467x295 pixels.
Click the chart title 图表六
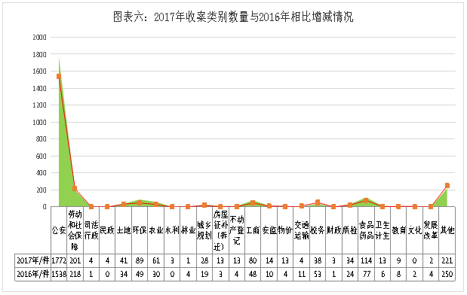[233, 17]
